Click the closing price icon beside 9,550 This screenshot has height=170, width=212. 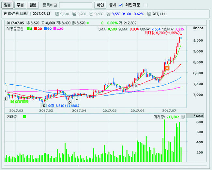pyautogui.click(x=108, y=14)
